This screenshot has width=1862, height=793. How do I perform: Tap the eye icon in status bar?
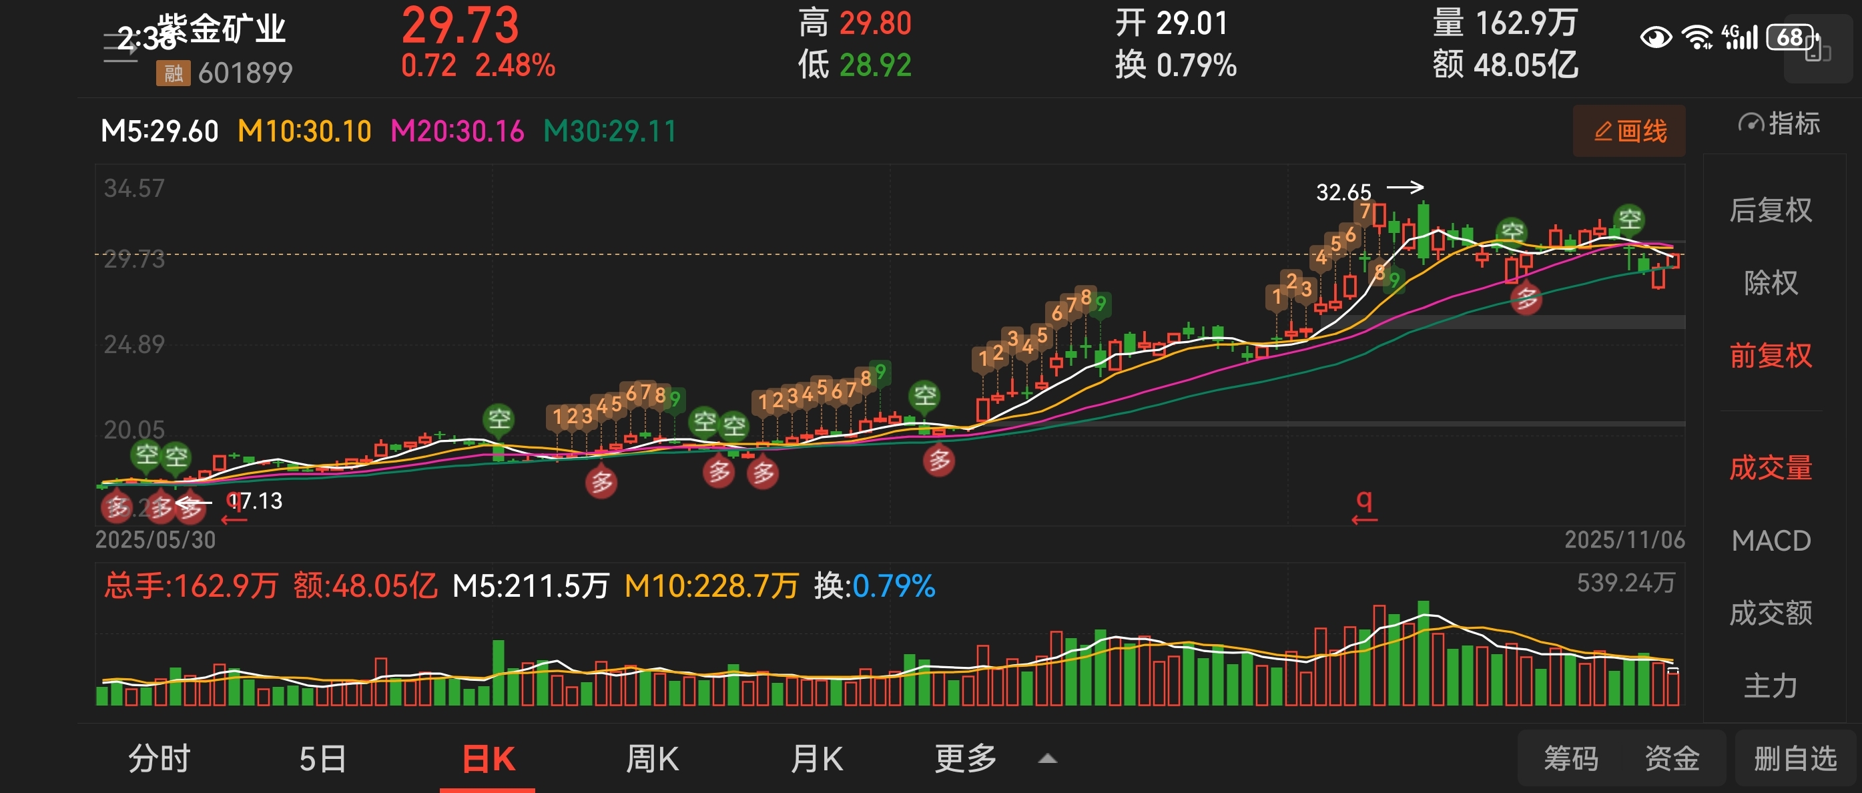pyautogui.click(x=1655, y=37)
